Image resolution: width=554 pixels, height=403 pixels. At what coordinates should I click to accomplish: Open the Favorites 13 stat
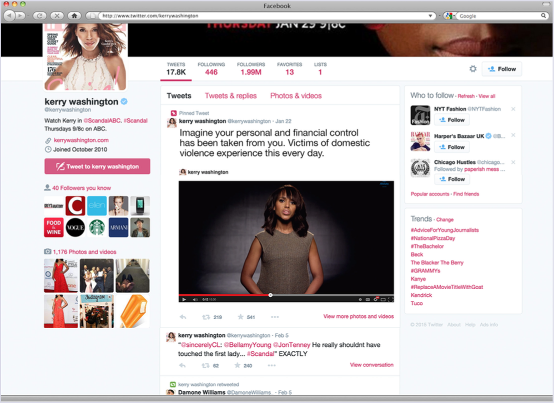pyautogui.click(x=289, y=69)
